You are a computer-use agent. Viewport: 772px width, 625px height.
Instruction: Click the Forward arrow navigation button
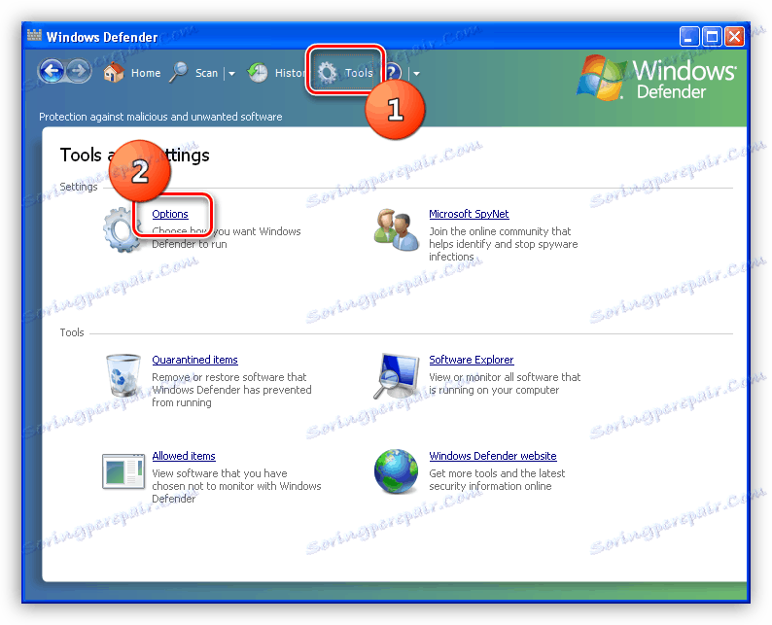click(x=79, y=71)
